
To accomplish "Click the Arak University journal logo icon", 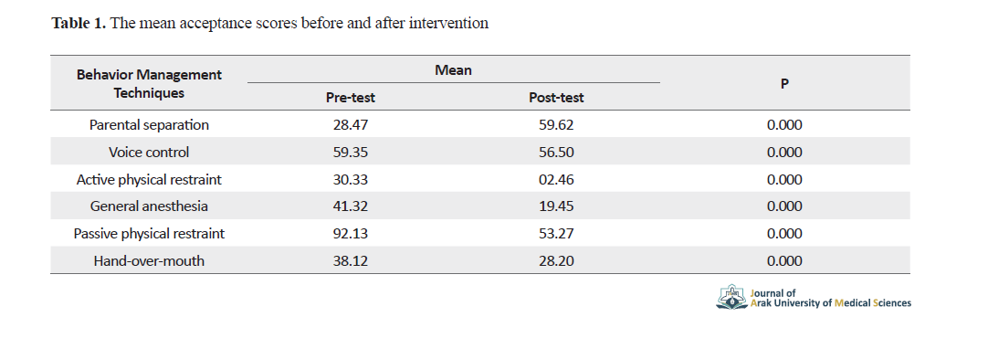I will pos(731,297).
